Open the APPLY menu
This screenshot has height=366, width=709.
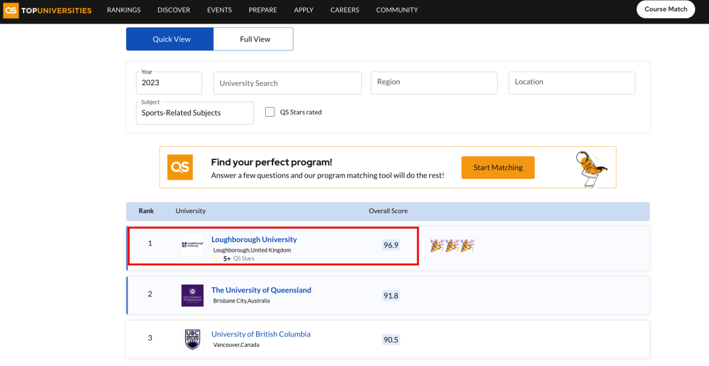(x=303, y=9)
